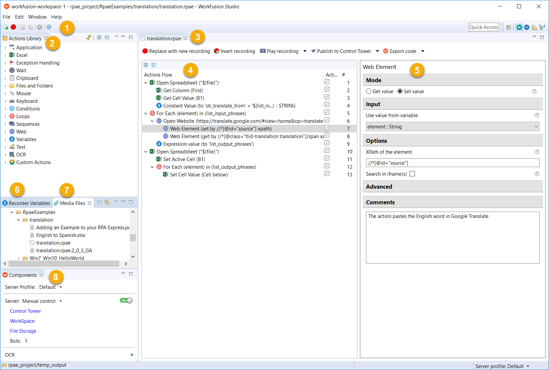This screenshot has width=549, height=370.
Task: Open the Control Tower link
Action: [25, 311]
